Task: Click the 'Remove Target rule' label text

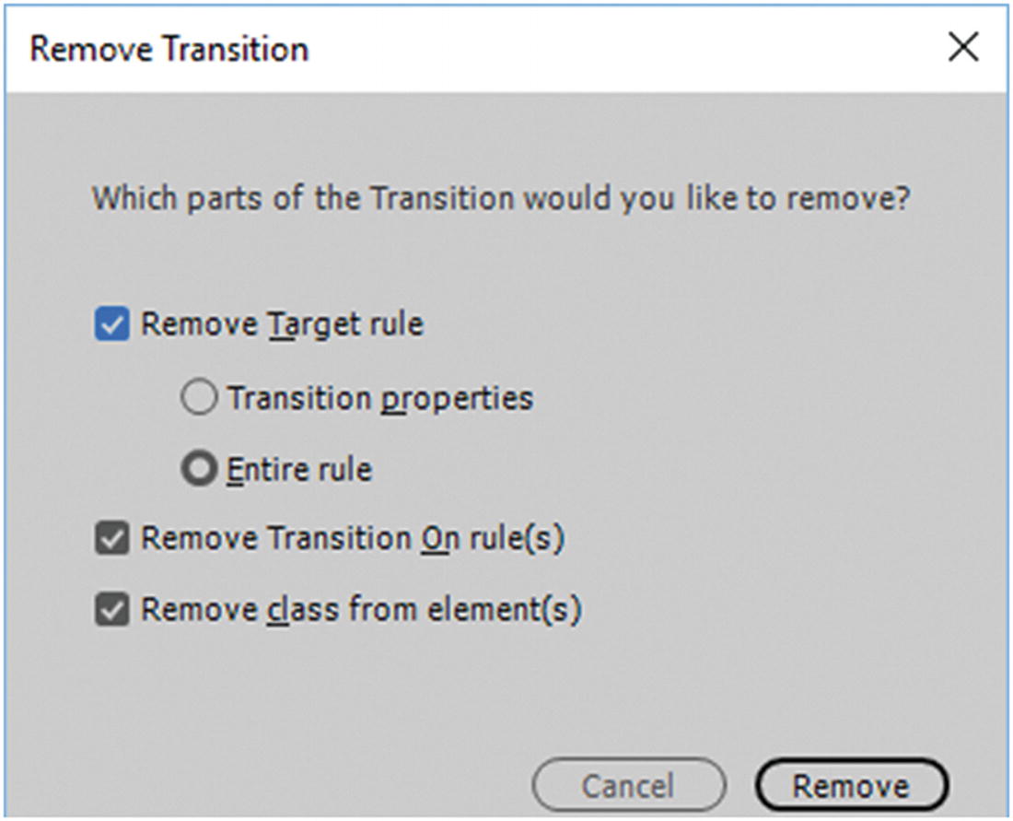Action: coord(282,325)
